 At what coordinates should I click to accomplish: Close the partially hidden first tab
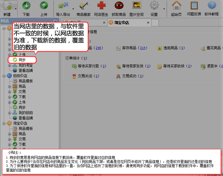tap(104, 23)
